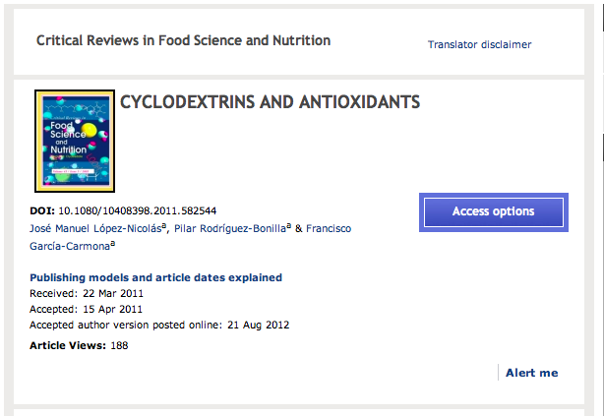Click the Access options button
The width and height of the screenshot is (604, 416).
click(x=493, y=211)
